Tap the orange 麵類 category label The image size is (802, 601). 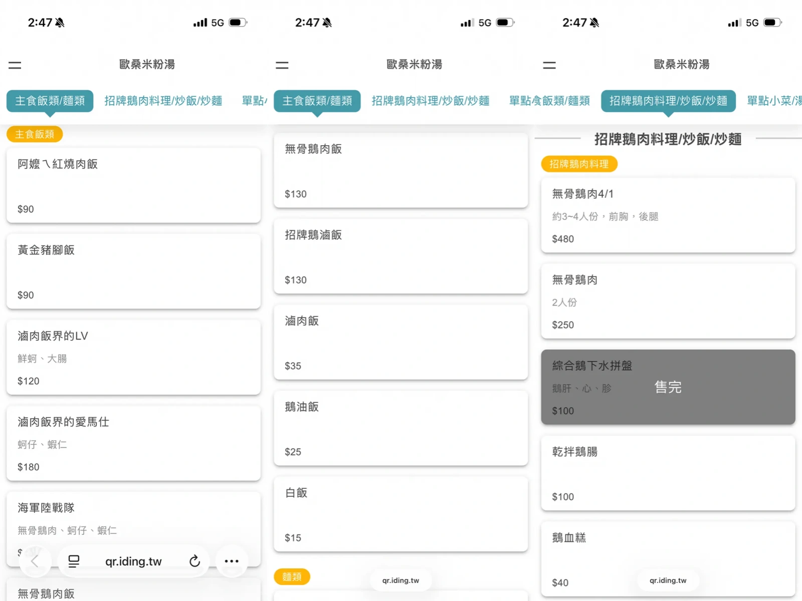click(x=292, y=576)
